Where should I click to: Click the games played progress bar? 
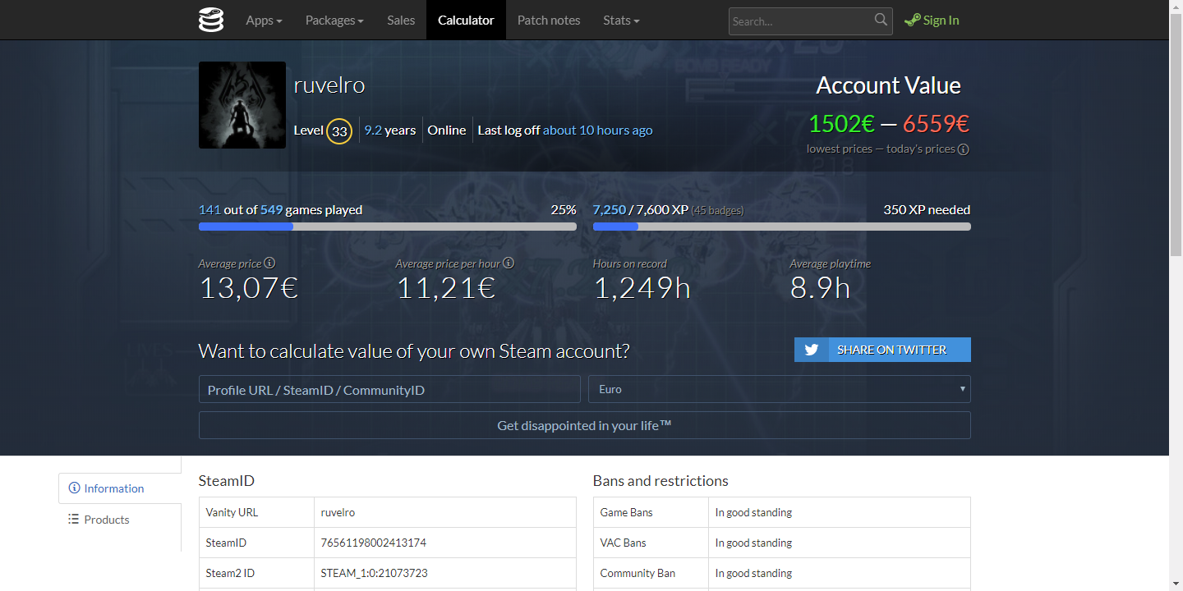coord(388,227)
